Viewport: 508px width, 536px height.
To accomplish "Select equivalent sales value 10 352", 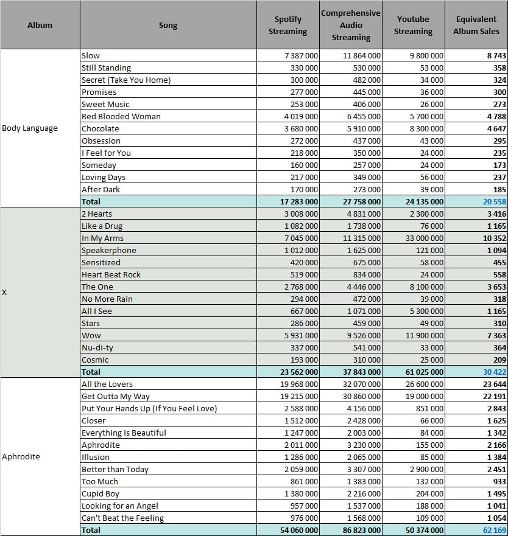I will (476, 238).
